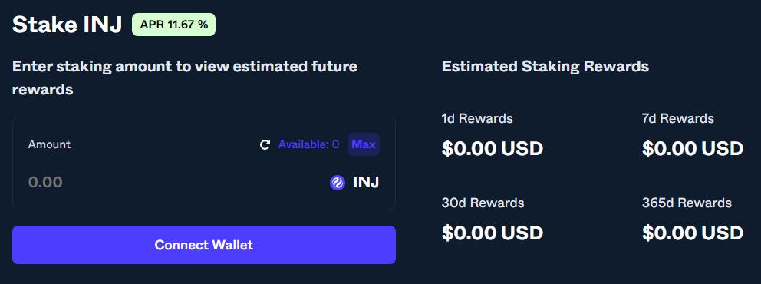Click the 1d Rewards label
This screenshot has height=284, width=761.
point(477,118)
